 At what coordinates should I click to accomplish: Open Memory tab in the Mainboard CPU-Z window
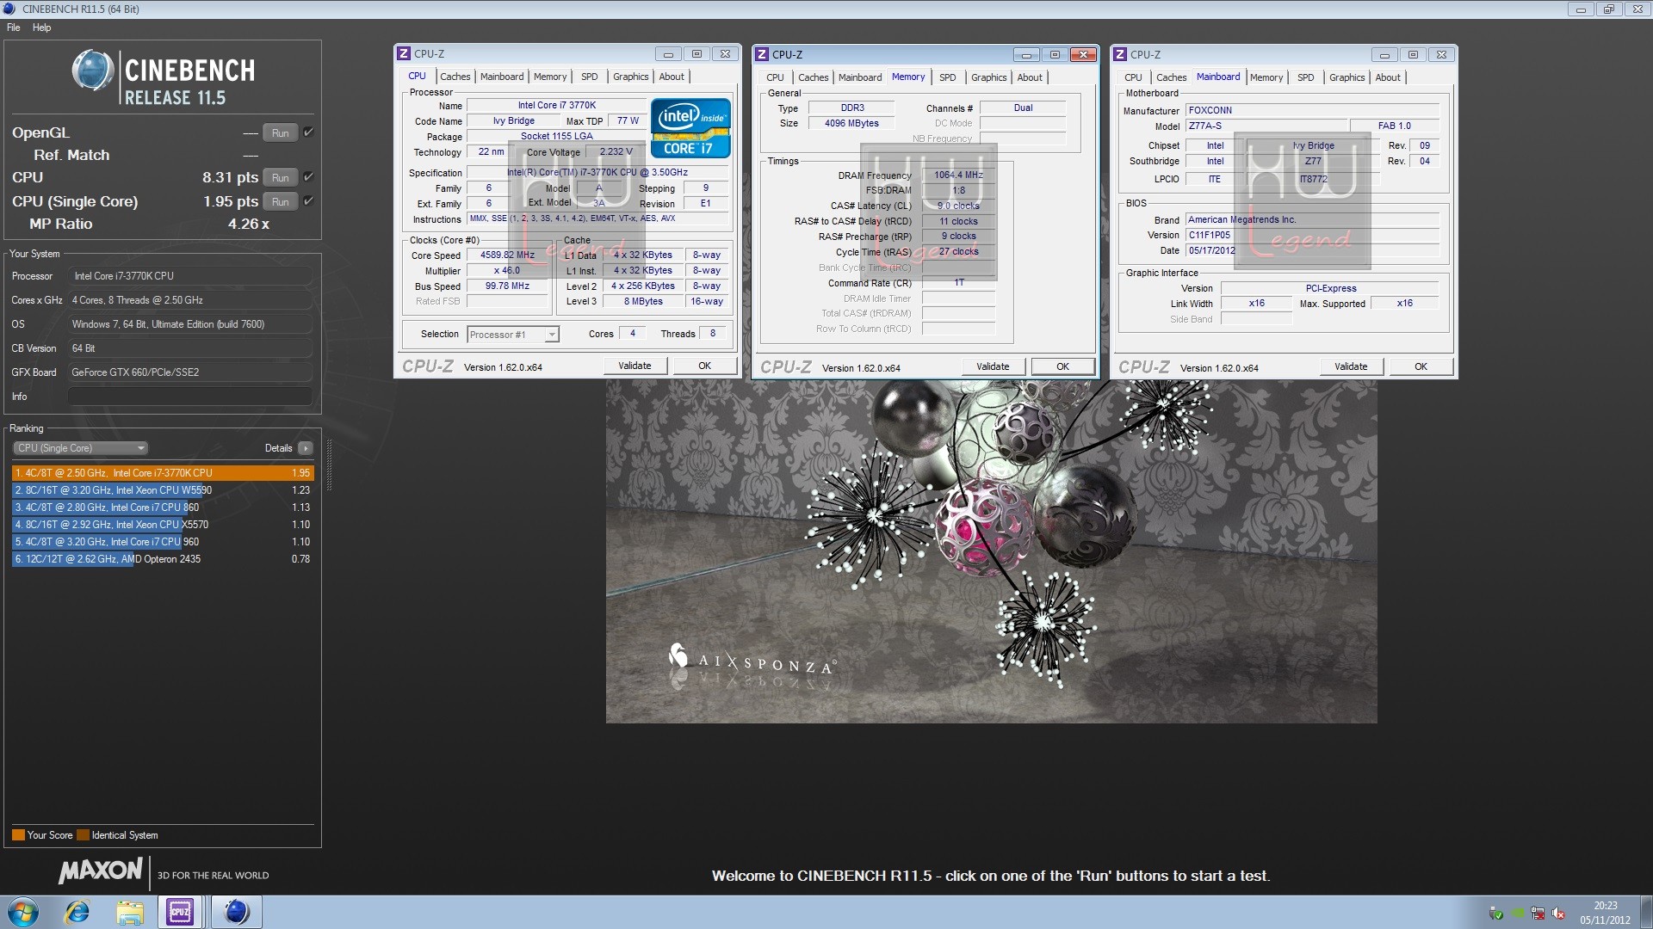click(x=1266, y=77)
